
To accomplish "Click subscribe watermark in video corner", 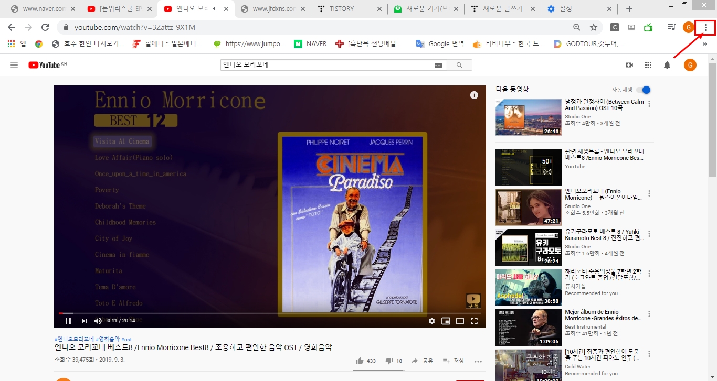I will tap(473, 301).
